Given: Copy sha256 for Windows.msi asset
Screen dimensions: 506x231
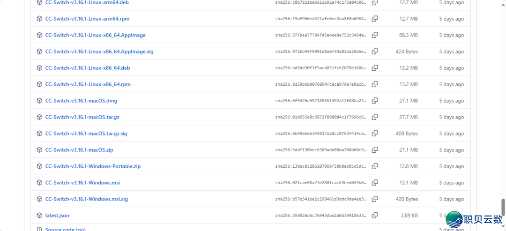Looking at the screenshot, I should click(x=375, y=183).
